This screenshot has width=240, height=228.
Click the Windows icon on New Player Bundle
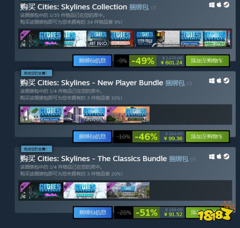click(212, 81)
